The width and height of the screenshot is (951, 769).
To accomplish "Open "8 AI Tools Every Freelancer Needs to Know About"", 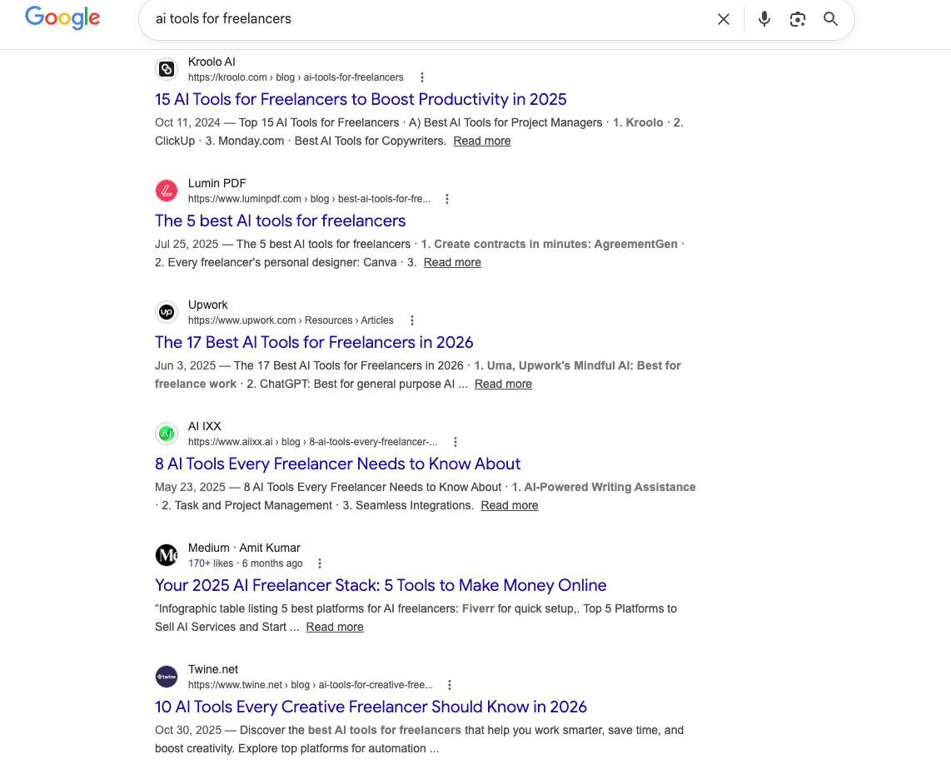I will 337,464.
